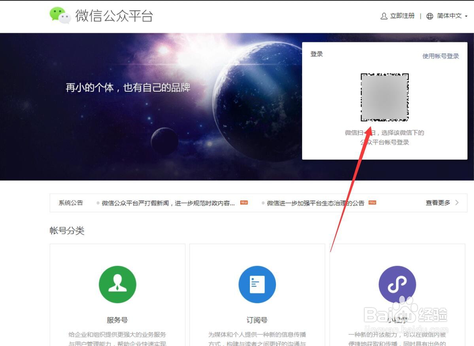The height and width of the screenshot is (346, 474).
Task: Click the NEW badge after the fake news announcement
Action: pos(244,202)
